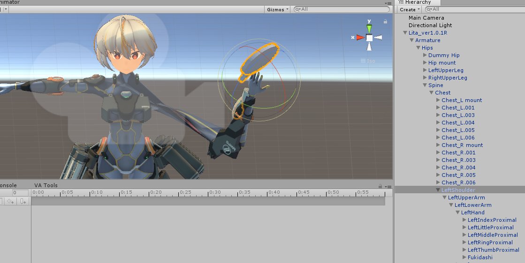Click the 0:10 mark on the timeline ruler
This screenshot has width=525, height=263.
pyautogui.click(x=97, y=192)
